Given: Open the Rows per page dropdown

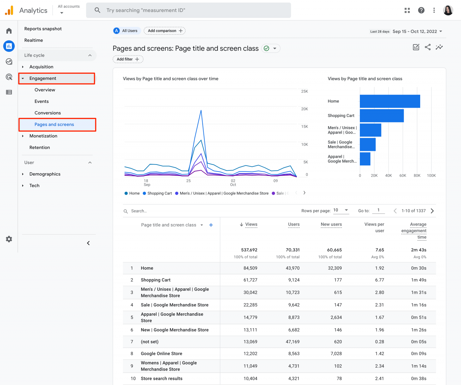Looking at the screenshot, I should 341,210.
